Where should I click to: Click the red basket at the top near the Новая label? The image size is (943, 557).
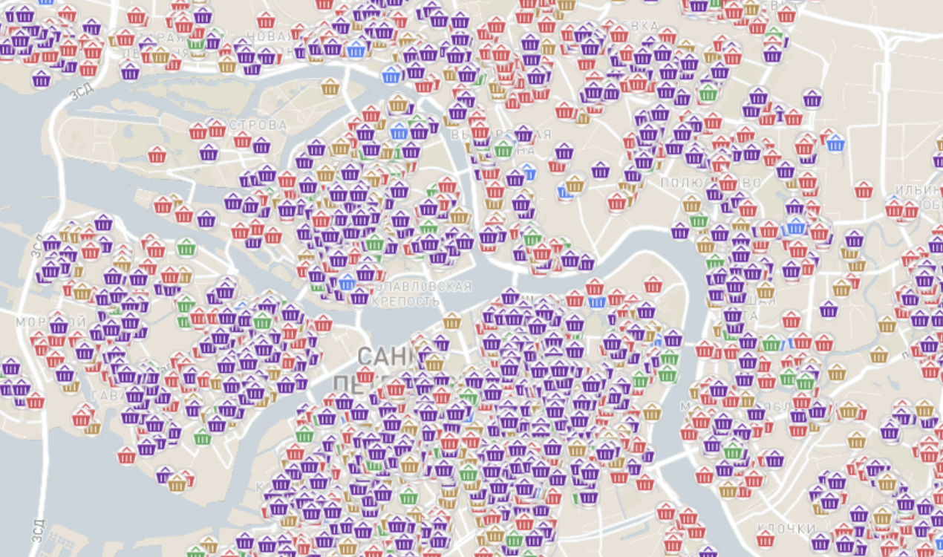point(266,20)
